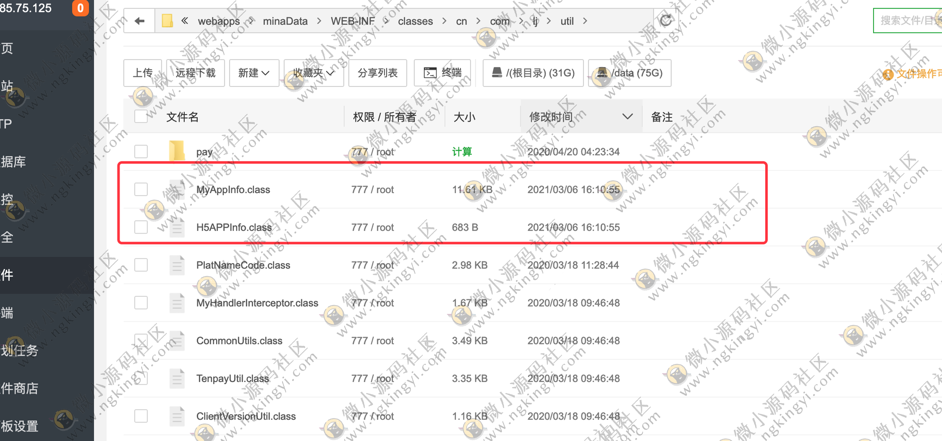Click the MyAppInfo.class file icon
This screenshot has width=942, height=441.
click(x=177, y=190)
